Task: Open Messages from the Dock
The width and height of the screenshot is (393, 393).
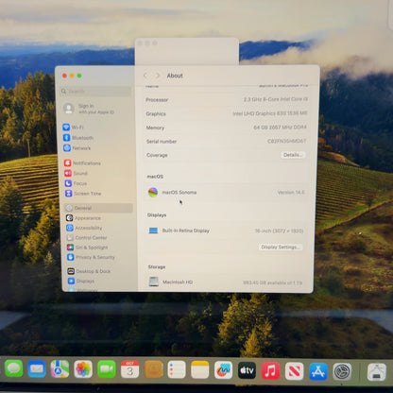Action: [x=13, y=368]
